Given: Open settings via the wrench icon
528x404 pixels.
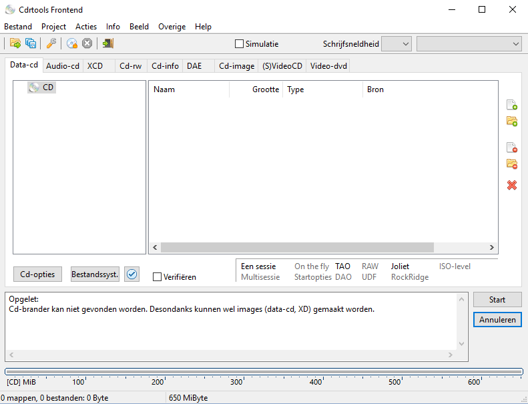Looking at the screenshot, I should [x=51, y=43].
